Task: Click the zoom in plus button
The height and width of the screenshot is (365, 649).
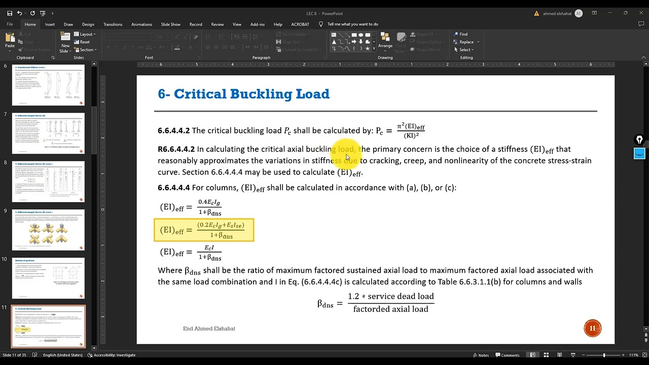Action: [624, 355]
